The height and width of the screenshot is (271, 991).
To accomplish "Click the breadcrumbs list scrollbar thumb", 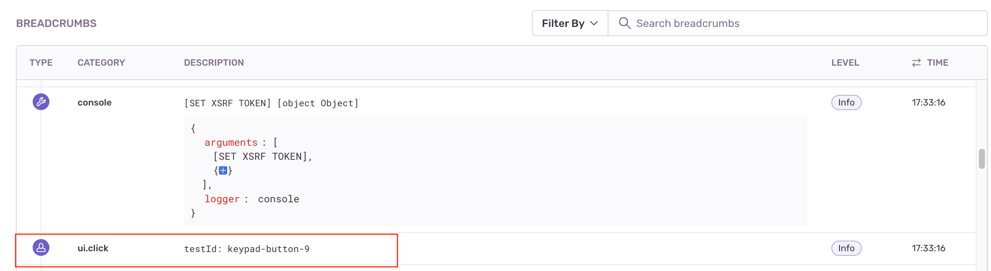I will [982, 158].
